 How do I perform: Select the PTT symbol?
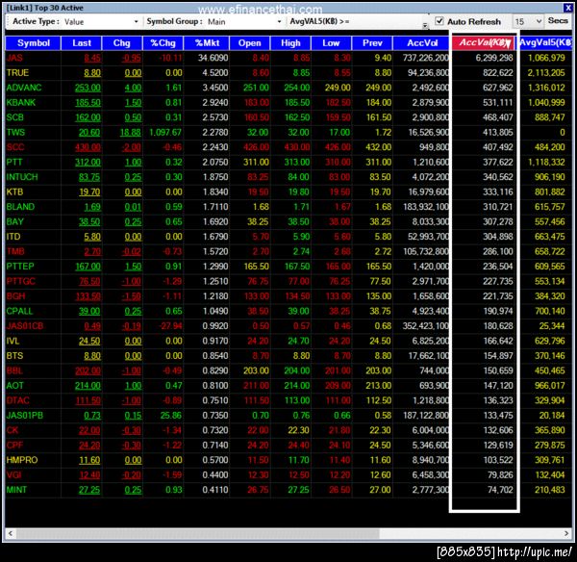point(14,162)
